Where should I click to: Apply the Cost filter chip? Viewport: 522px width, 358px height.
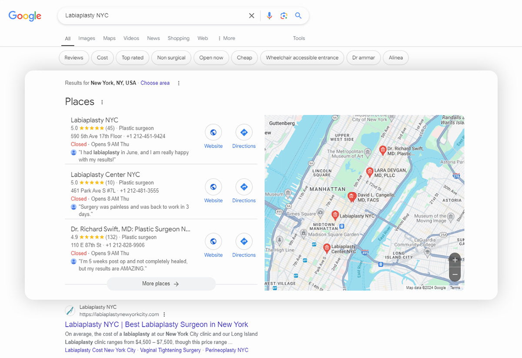[103, 58]
